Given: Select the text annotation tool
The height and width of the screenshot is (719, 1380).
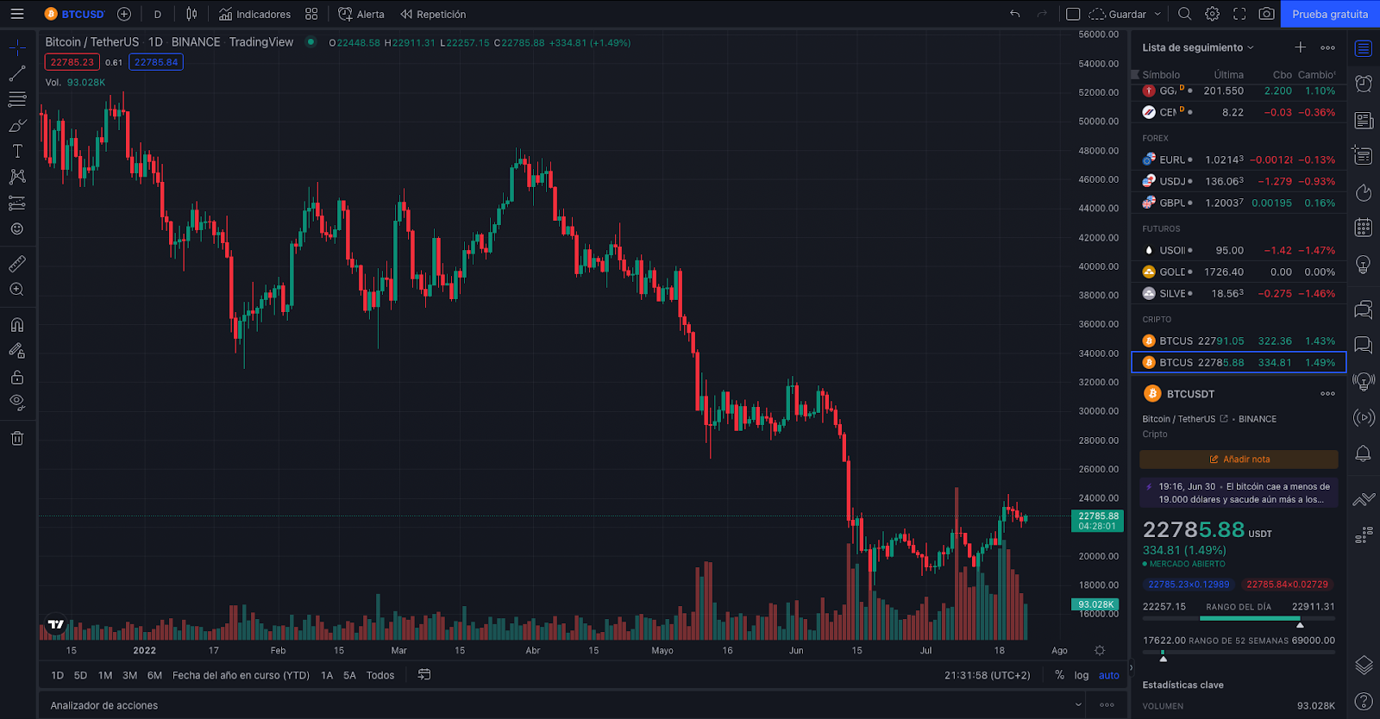Looking at the screenshot, I should pos(17,151).
